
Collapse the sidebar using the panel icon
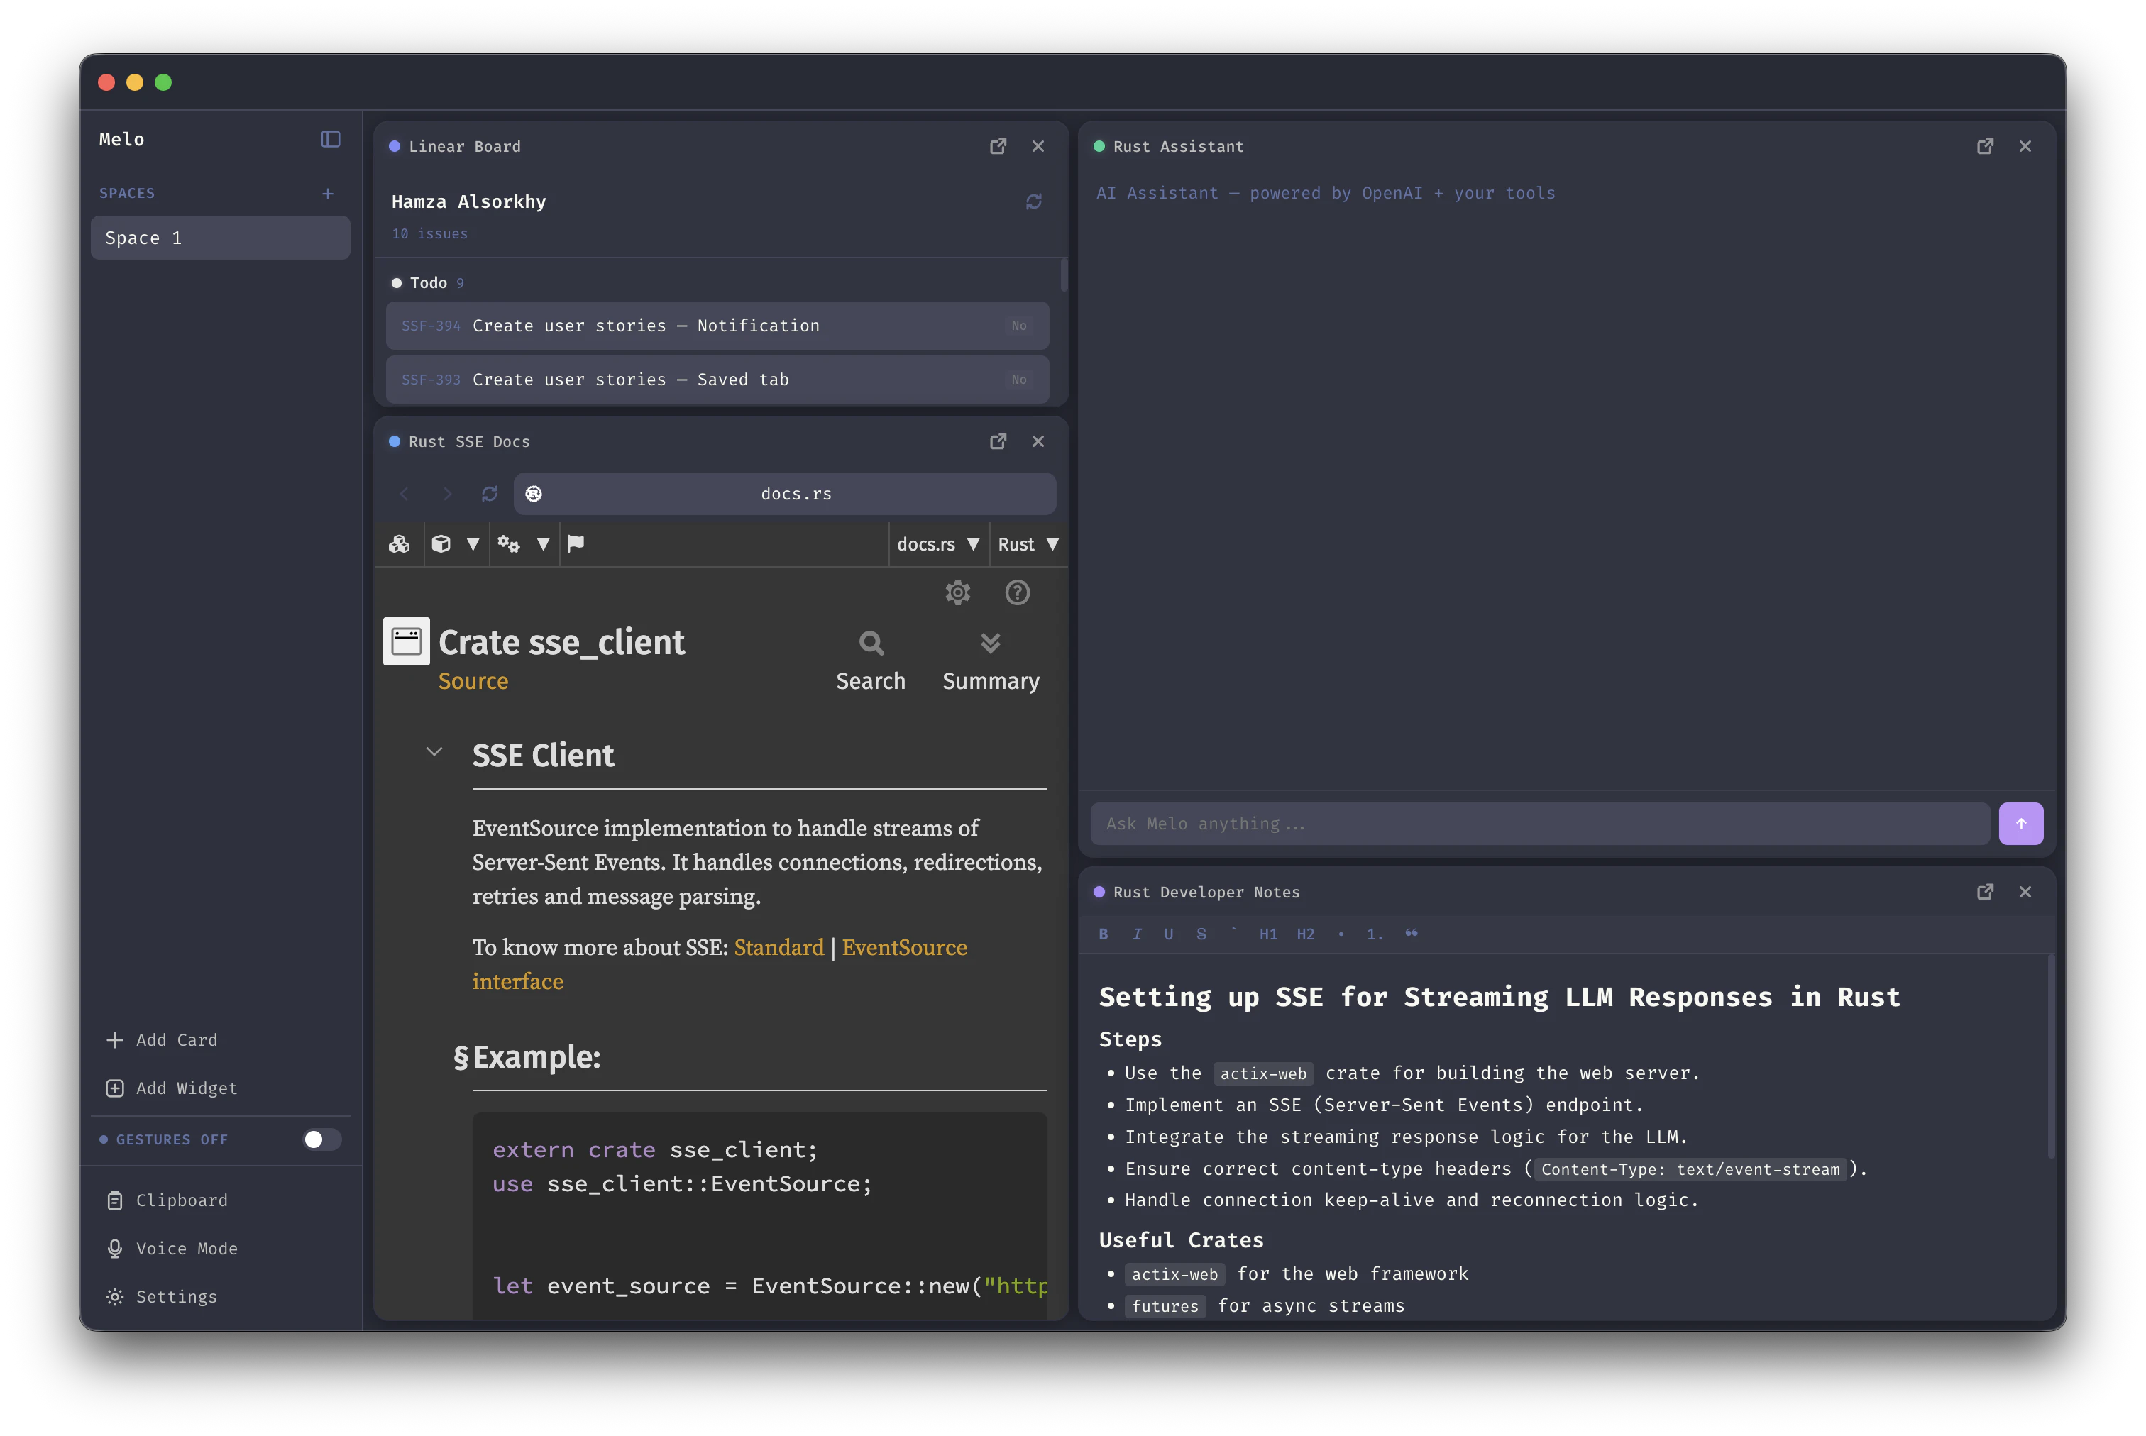(x=330, y=139)
